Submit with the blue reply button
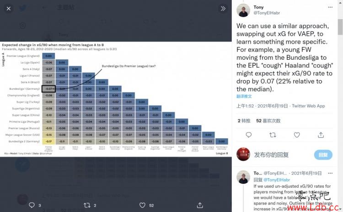This screenshot has height=212, width=343. point(323,155)
